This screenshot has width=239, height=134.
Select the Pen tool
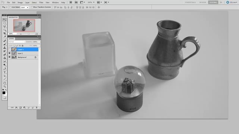tap(4, 69)
